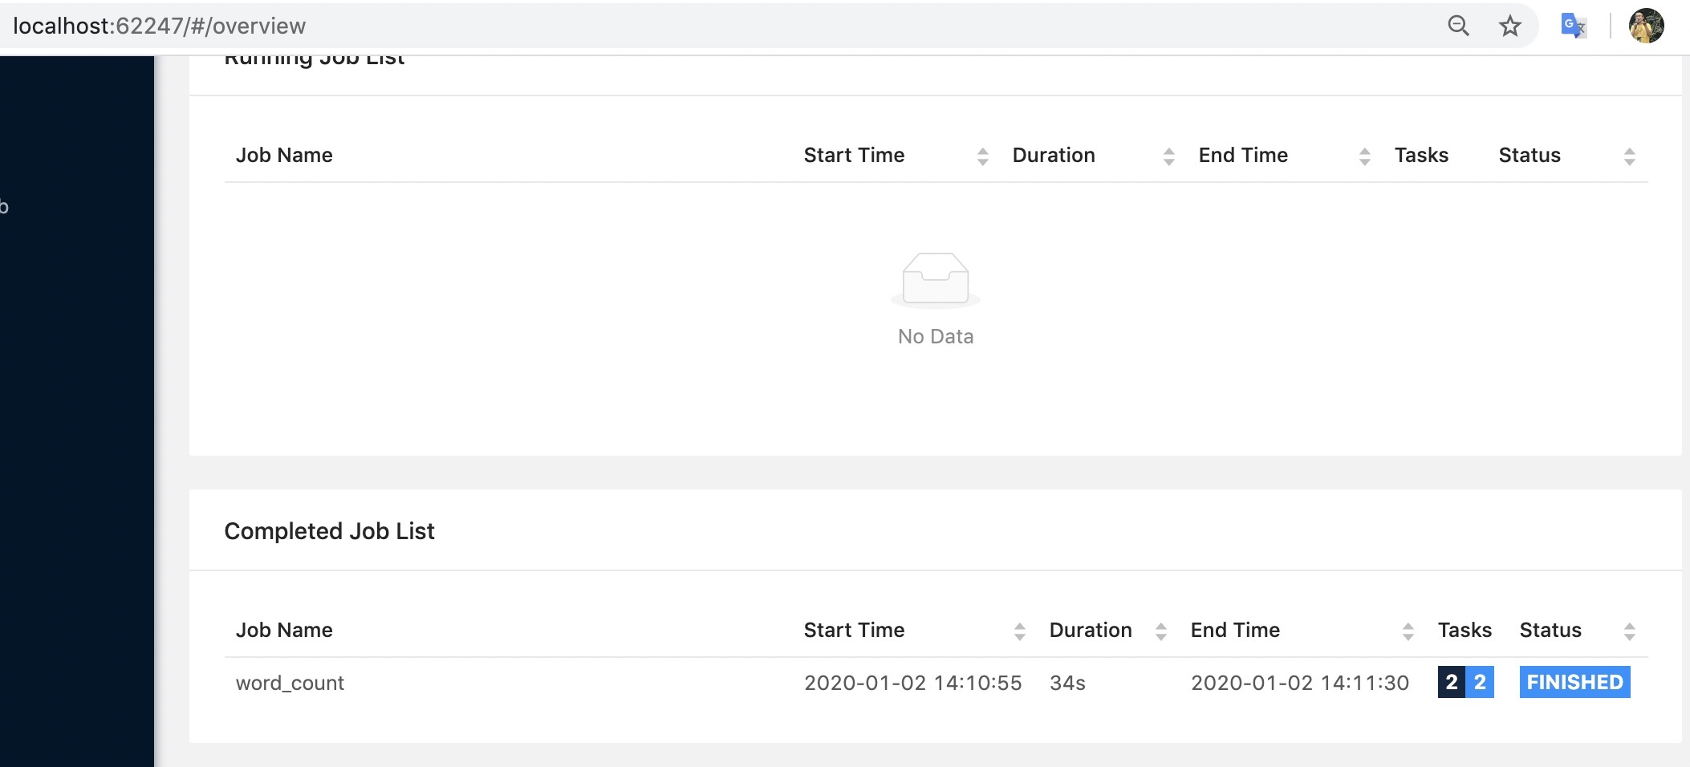Click Tasks header in running job table

pyautogui.click(x=1421, y=155)
